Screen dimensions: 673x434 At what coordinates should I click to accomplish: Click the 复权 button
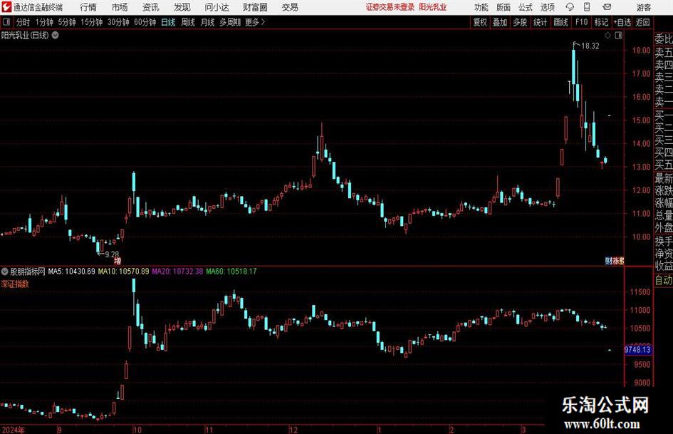tap(480, 22)
